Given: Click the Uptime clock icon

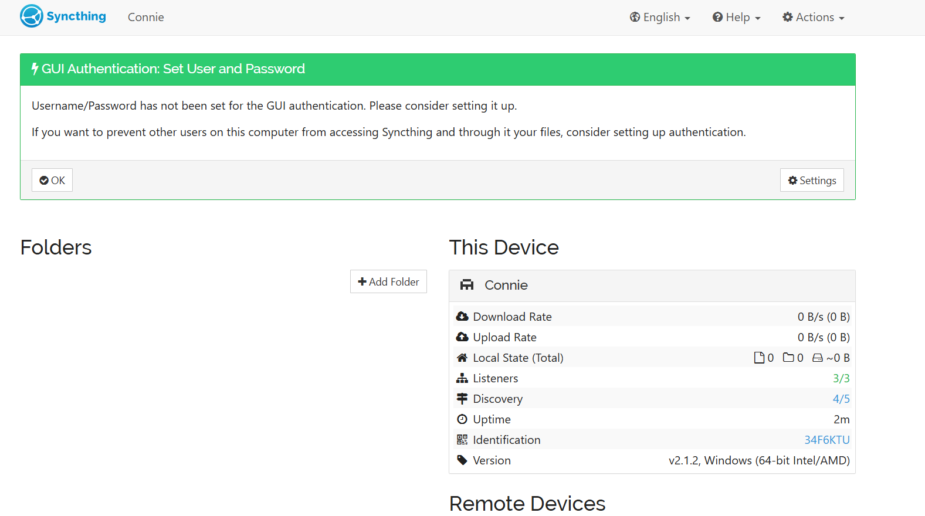Looking at the screenshot, I should 462,419.
